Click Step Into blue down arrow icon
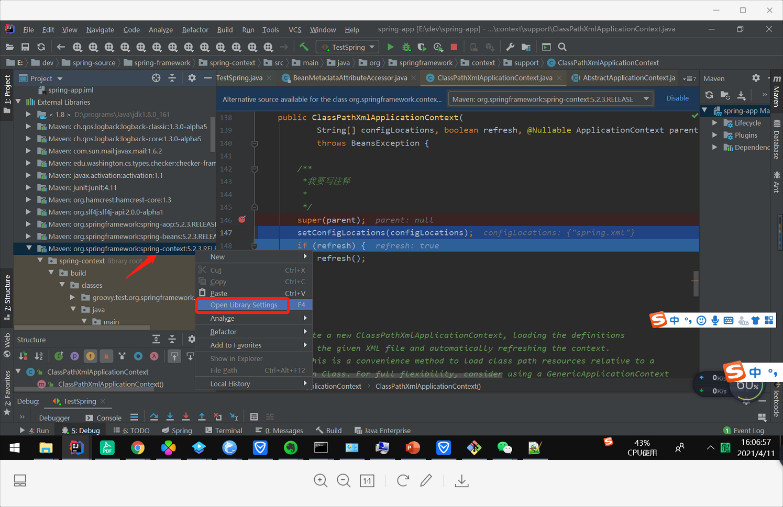Image resolution: width=783 pixels, height=507 pixels. (x=170, y=417)
